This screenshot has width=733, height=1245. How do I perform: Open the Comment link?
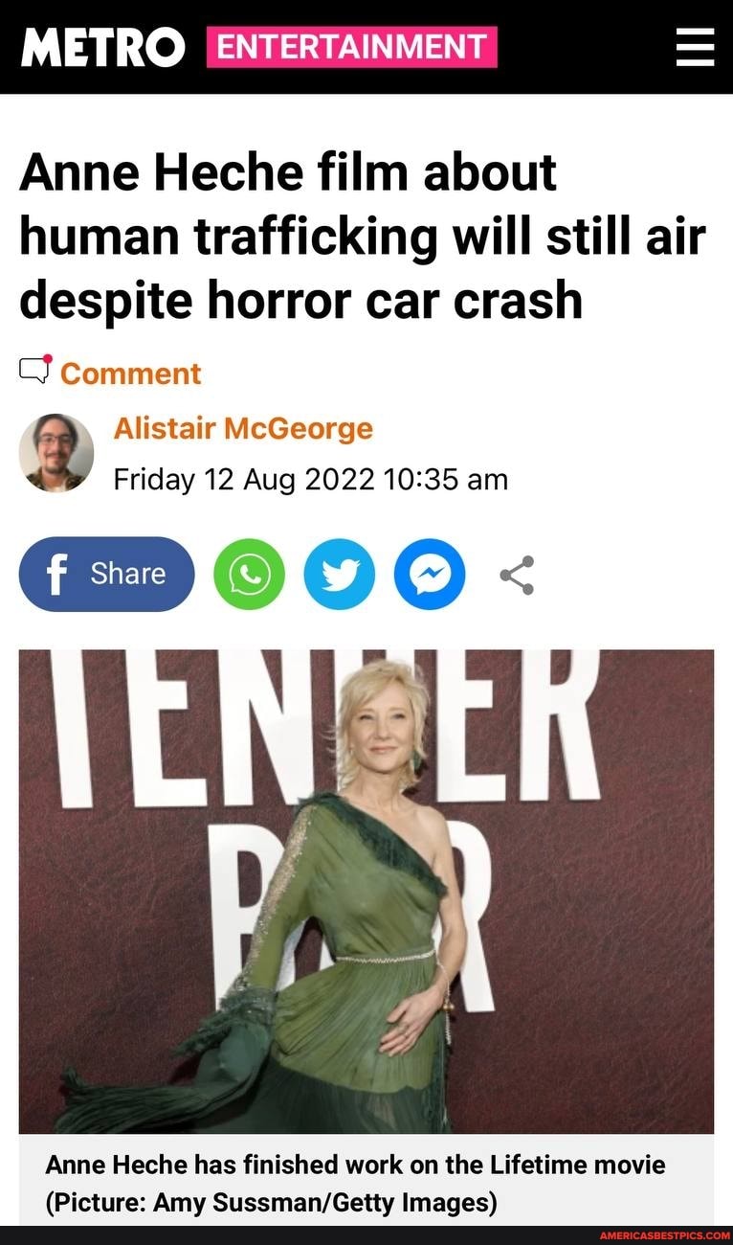(130, 373)
